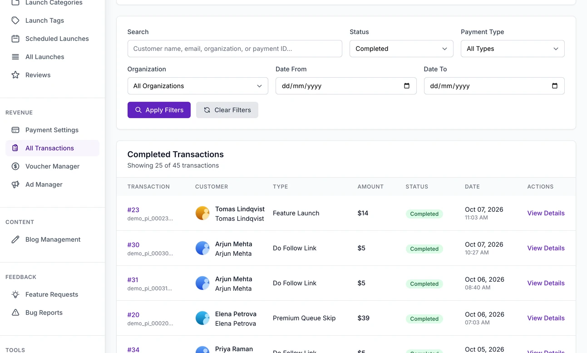
Task: Go to Ad Manager
Action: point(52,184)
